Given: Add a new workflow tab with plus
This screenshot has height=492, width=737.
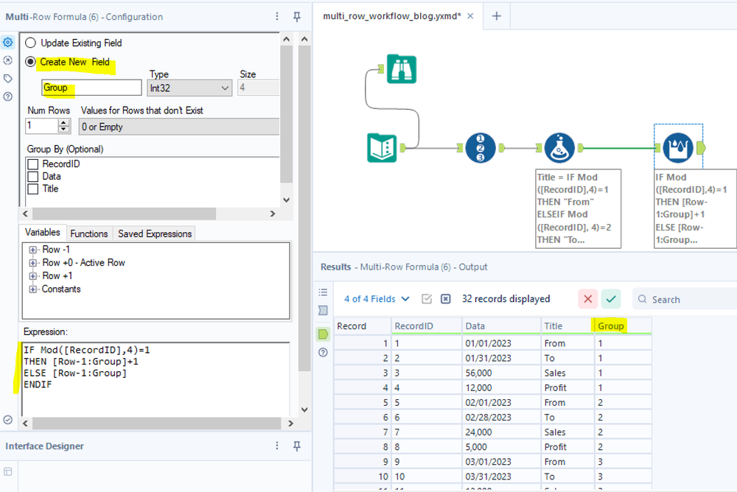Looking at the screenshot, I should coord(496,16).
